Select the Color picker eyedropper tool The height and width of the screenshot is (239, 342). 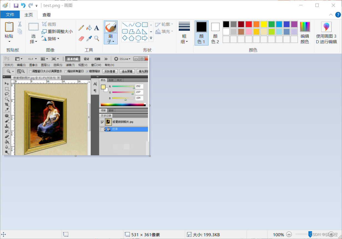point(89,38)
